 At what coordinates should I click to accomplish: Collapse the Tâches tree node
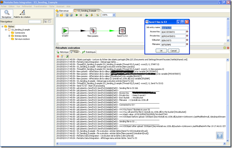coord(3,26)
